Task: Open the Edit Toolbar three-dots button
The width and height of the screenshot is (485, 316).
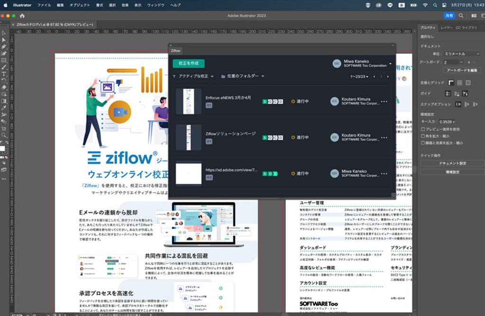Action: click(4, 179)
